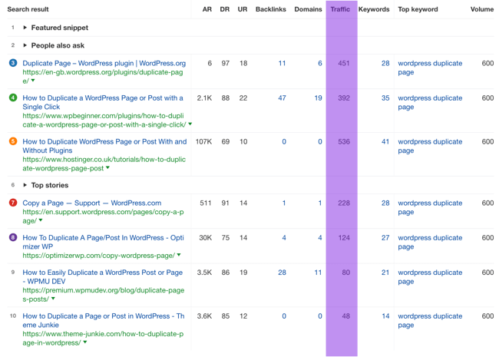The width and height of the screenshot is (499, 357).
Task: Expand the Featured snippet row
Action: click(x=25, y=28)
